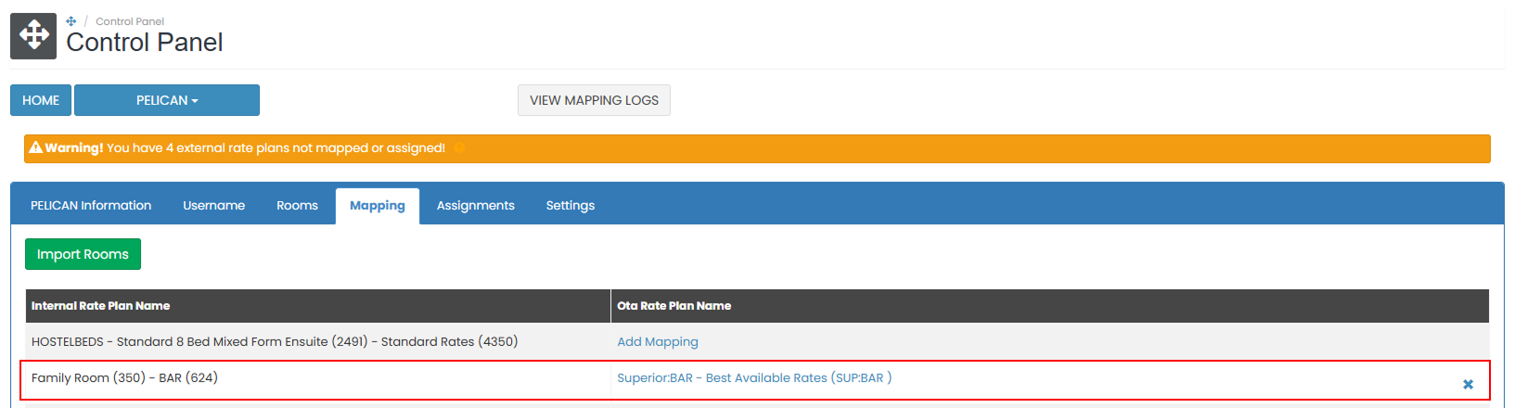Image resolution: width=1515 pixels, height=408 pixels.
Task: Switch to the Assignments tab
Action: coord(476,206)
